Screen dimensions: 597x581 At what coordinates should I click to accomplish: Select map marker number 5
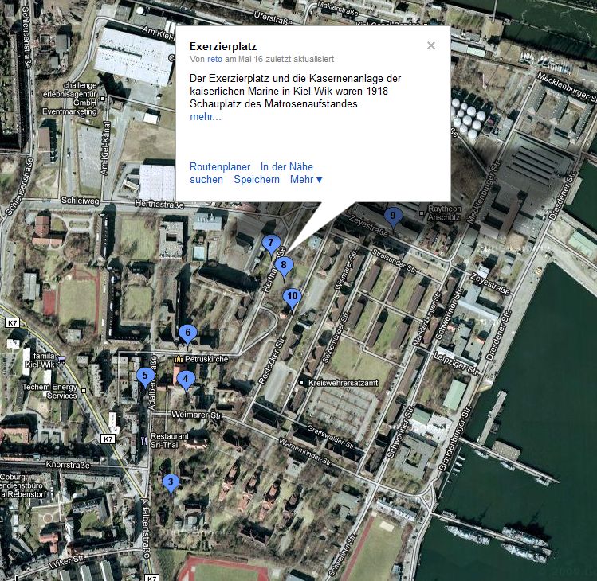(x=145, y=376)
